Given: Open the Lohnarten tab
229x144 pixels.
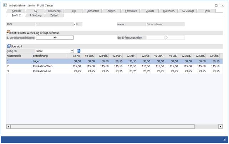Looking at the screenshot, I should pos(94,11).
